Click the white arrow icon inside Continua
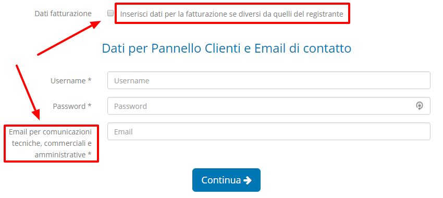Image resolution: width=443 pixels, height=198 pixels. tap(248, 180)
